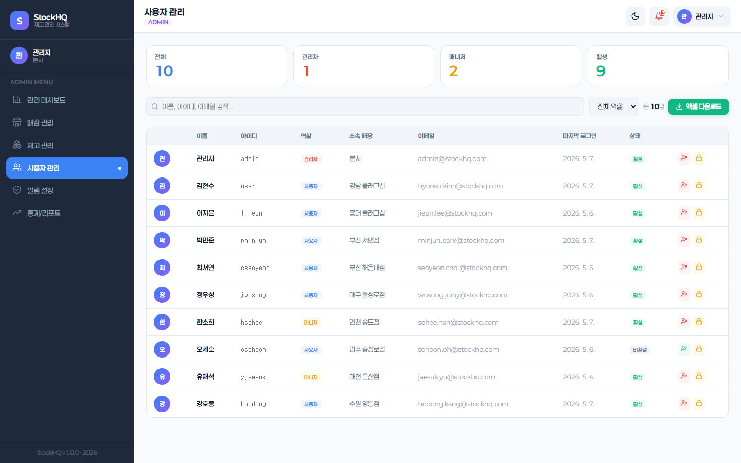Click sidebar 관리자 본사 profile avatar

click(x=19, y=56)
